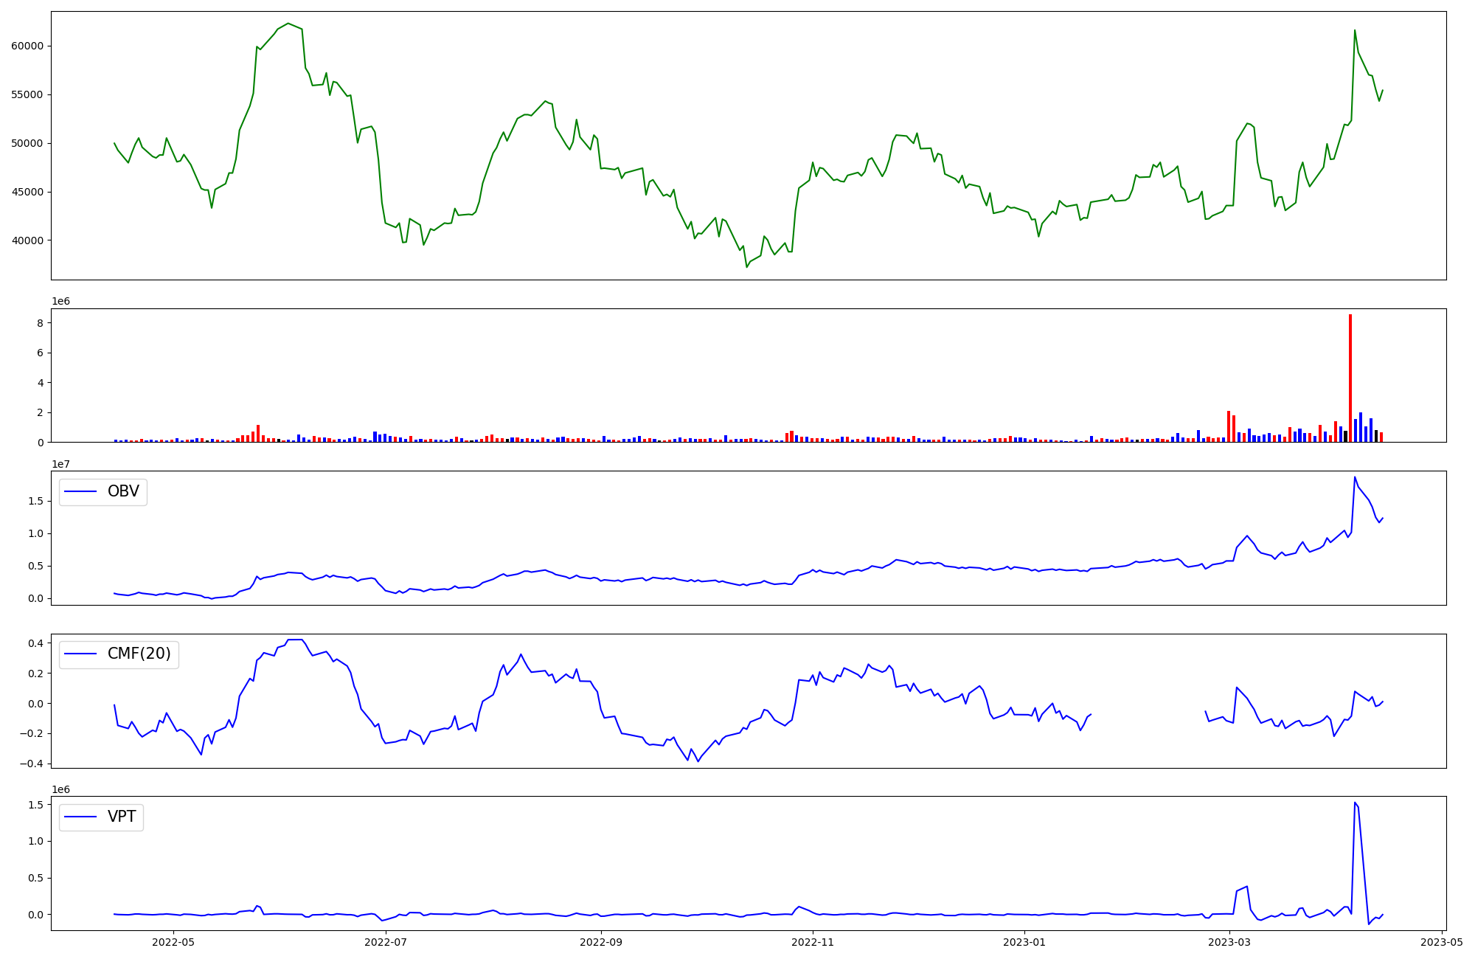Click the 1.5 tick on the VPT axis
Screen dimensions: 1475x959
[x=35, y=805]
